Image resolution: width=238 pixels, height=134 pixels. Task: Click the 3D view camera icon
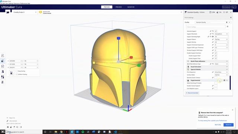click(x=8, y=127)
